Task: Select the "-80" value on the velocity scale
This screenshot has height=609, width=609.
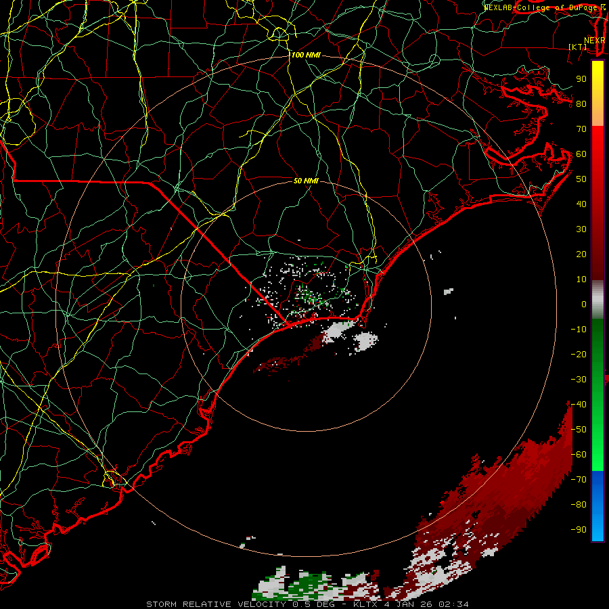Action: pyautogui.click(x=579, y=505)
